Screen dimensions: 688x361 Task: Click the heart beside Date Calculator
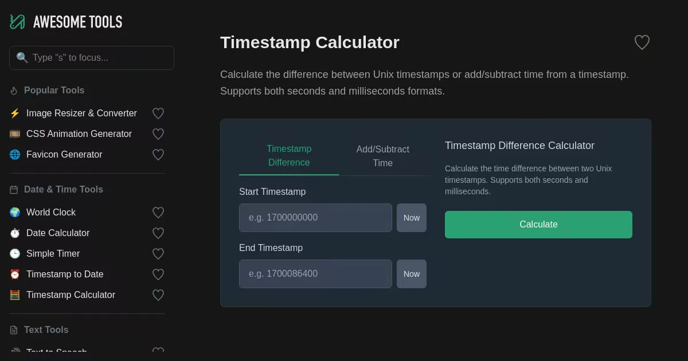point(158,233)
